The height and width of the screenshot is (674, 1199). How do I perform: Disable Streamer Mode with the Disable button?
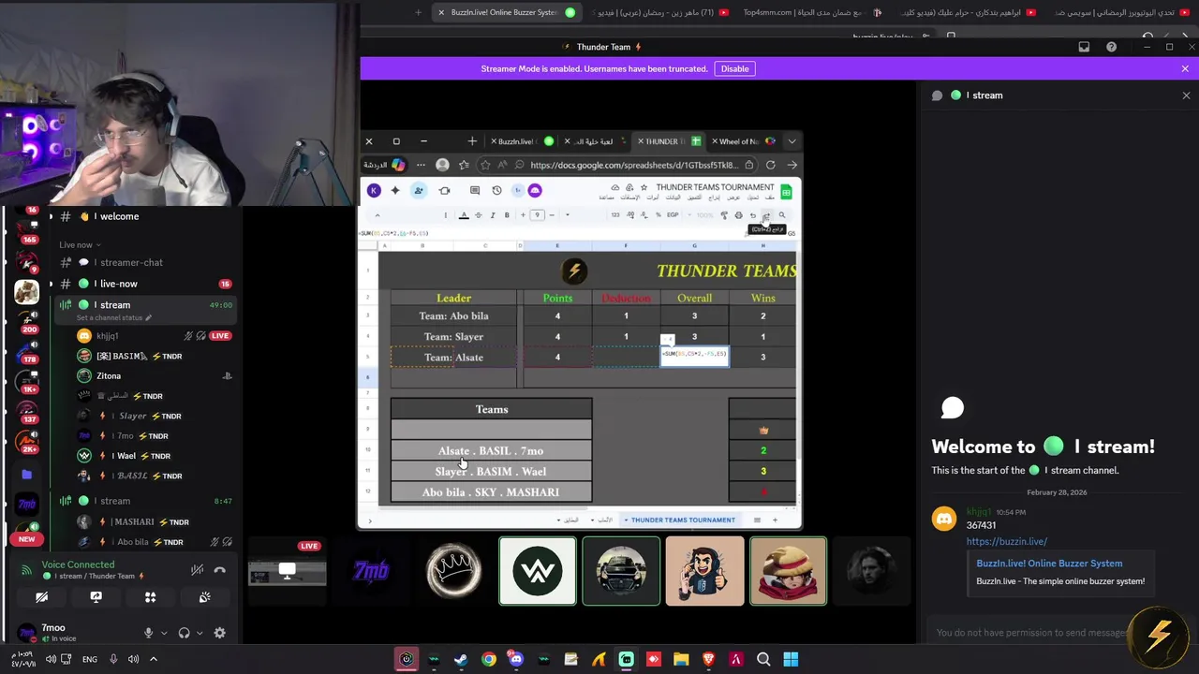tap(734, 68)
